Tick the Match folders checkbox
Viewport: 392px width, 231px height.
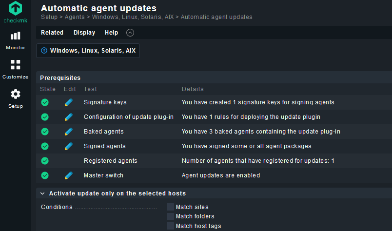pyautogui.click(x=170, y=216)
